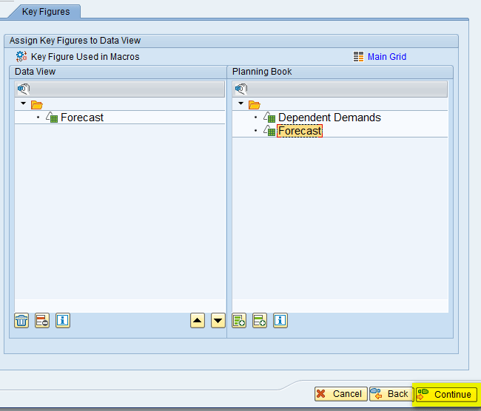Viewport: 481px width, 411px height.
Task: Click the Data View Forecast key figure icon
Action: [x=52, y=117]
